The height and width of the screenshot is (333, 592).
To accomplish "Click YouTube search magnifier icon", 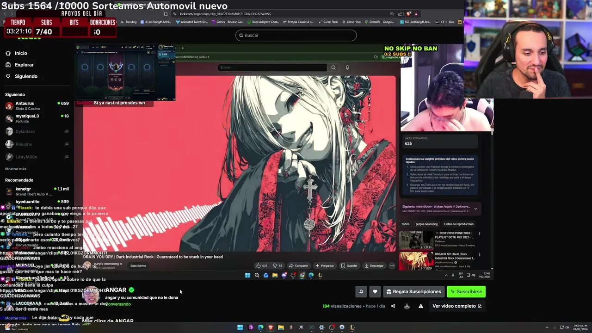I will coord(333,68).
